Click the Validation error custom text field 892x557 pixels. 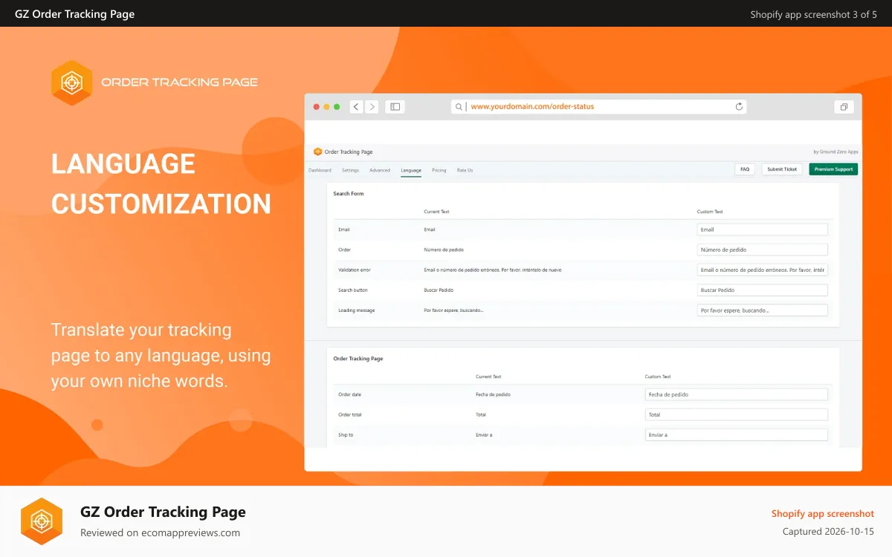(x=763, y=270)
